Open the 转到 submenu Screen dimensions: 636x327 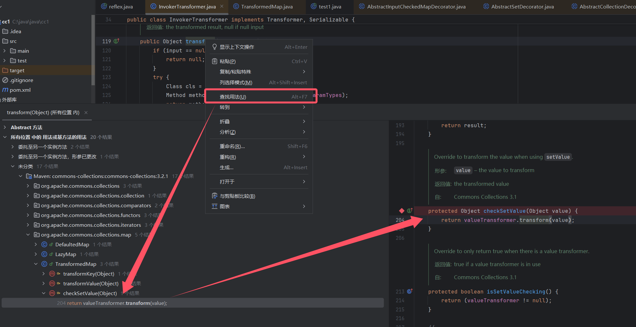[259, 107]
